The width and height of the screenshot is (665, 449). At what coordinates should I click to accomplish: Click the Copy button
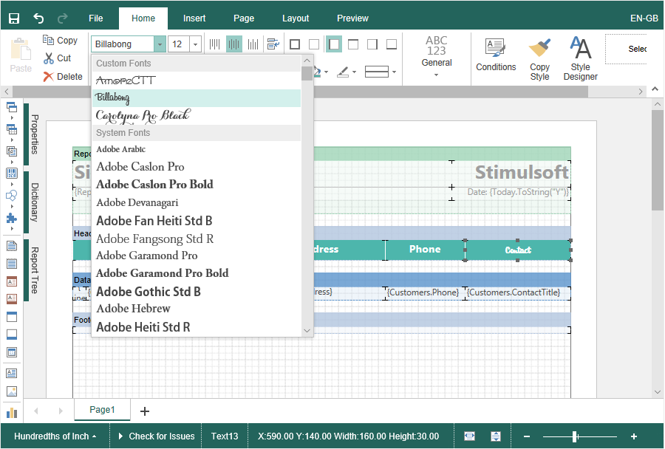click(60, 41)
